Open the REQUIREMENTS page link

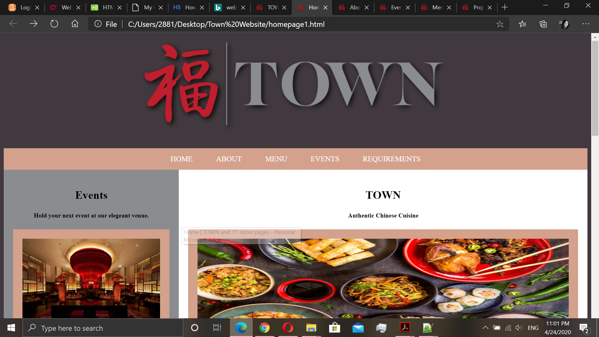click(391, 159)
